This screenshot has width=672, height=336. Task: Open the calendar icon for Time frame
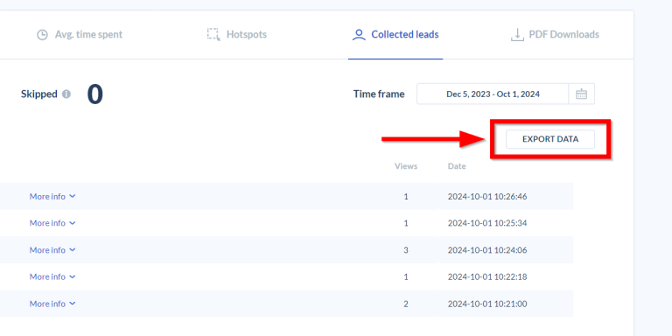tap(581, 94)
